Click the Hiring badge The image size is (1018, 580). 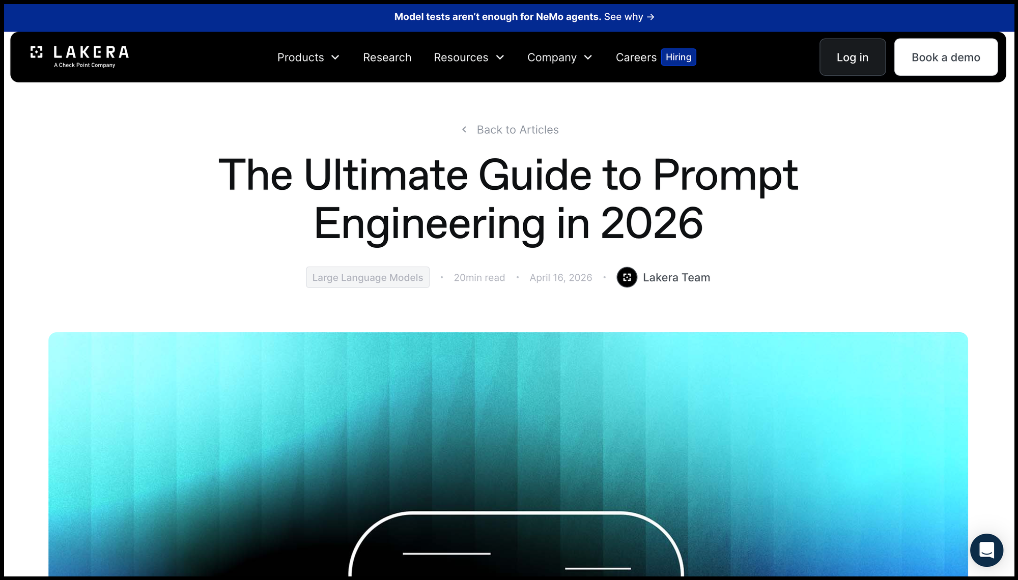pyautogui.click(x=678, y=57)
